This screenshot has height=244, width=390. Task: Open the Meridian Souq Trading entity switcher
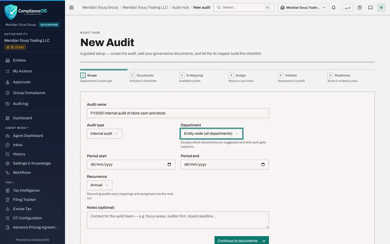[303, 8]
